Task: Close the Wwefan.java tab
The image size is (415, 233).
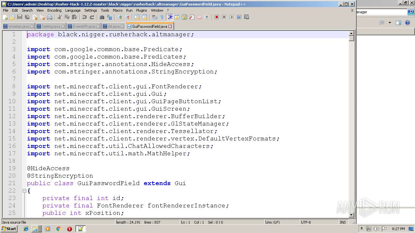Action: tap(31, 27)
